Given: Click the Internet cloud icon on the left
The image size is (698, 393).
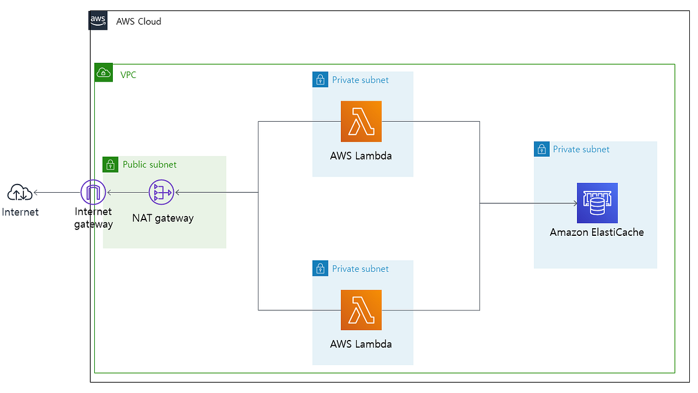Looking at the screenshot, I should tap(19, 192).
